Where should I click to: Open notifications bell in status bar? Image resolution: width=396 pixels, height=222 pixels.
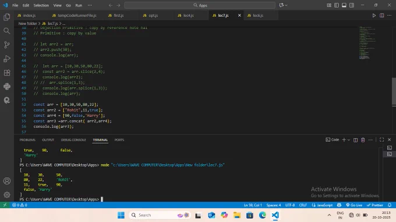point(390,205)
